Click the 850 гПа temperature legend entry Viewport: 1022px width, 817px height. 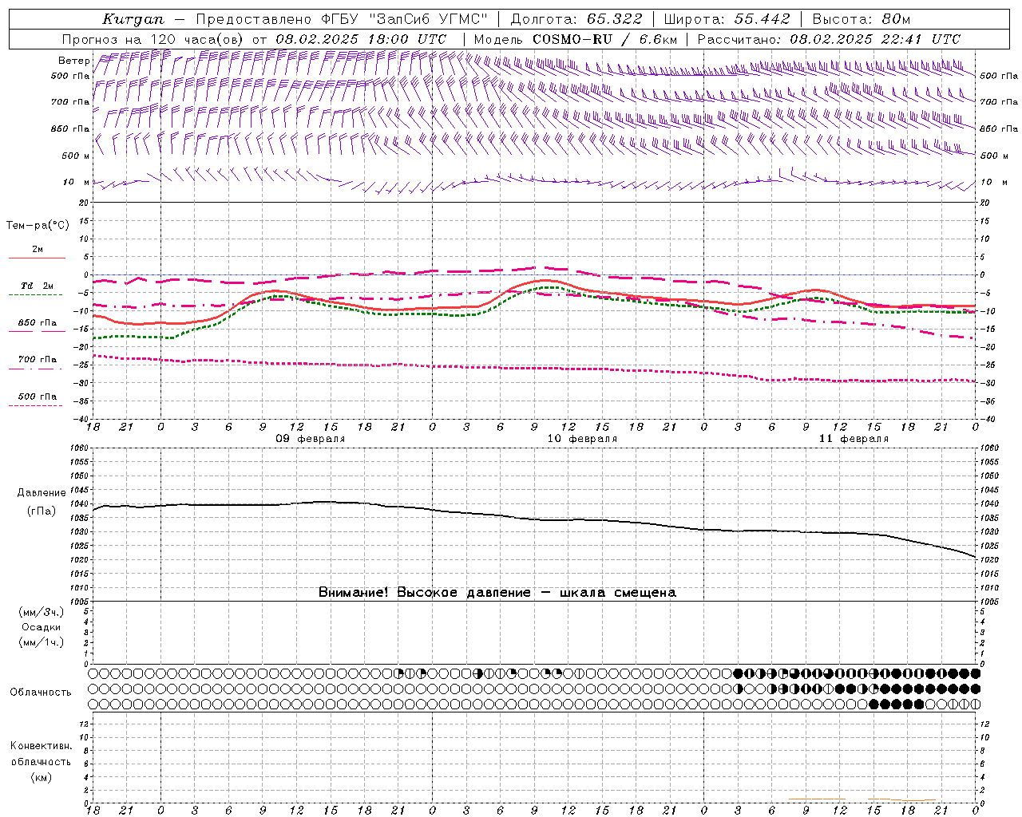point(38,323)
